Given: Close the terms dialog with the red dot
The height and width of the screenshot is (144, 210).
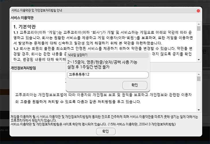Looking at the screenshot, I should [x=198, y=11].
